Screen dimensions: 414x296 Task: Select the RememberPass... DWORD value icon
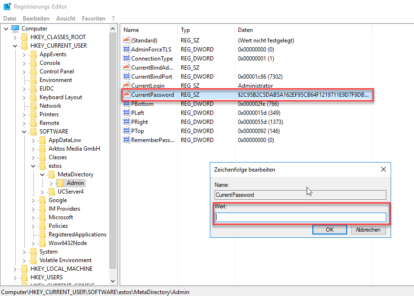(126, 140)
